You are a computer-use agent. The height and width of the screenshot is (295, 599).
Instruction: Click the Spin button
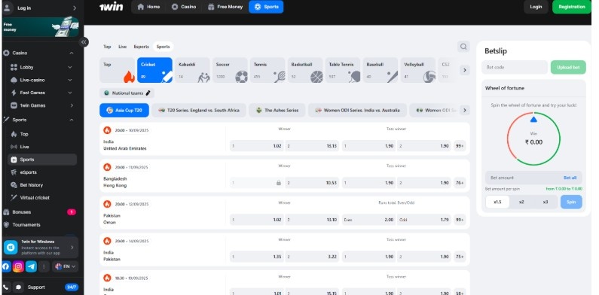pyautogui.click(x=571, y=202)
